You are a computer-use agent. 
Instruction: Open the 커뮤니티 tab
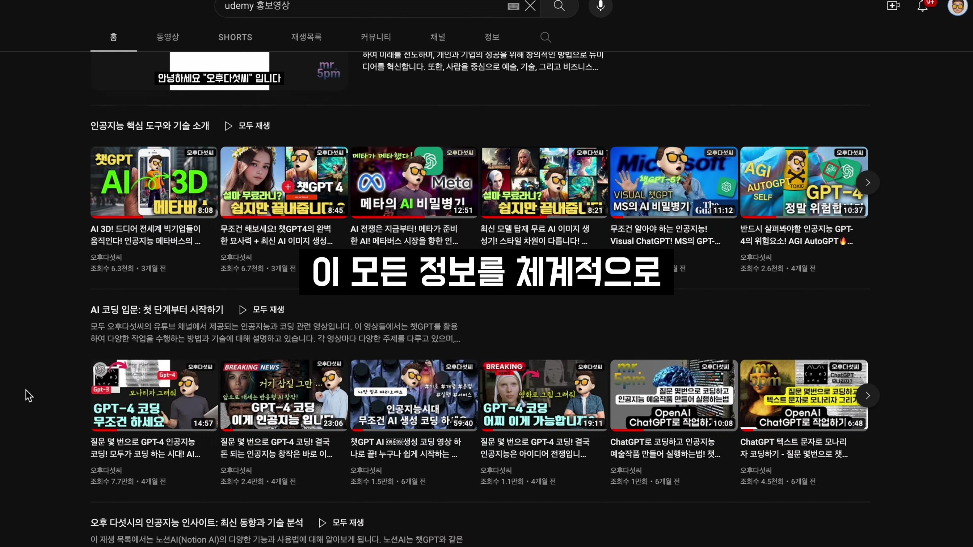[375, 37]
